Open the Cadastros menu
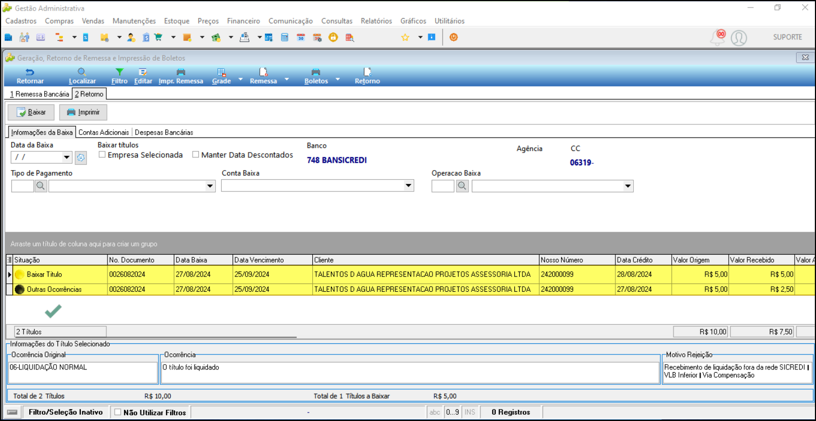816x421 pixels. point(21,21)
